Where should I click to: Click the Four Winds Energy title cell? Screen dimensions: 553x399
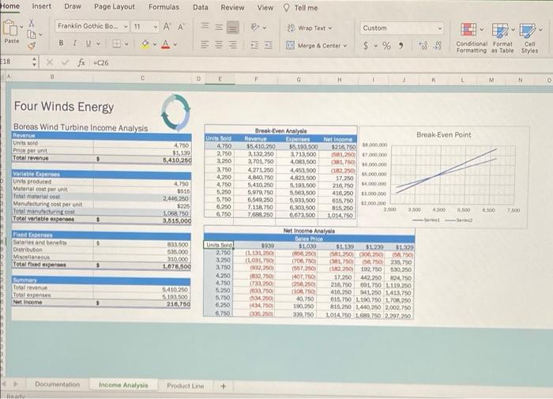[x=64, y=107]
